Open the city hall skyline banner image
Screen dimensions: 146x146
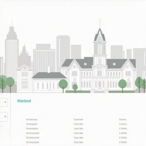point(73,56)
